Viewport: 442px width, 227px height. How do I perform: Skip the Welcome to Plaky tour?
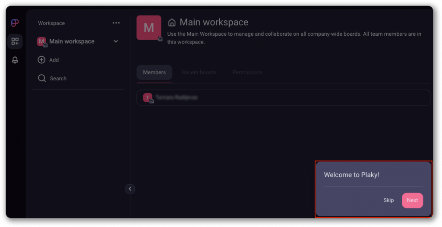[388, 200]
